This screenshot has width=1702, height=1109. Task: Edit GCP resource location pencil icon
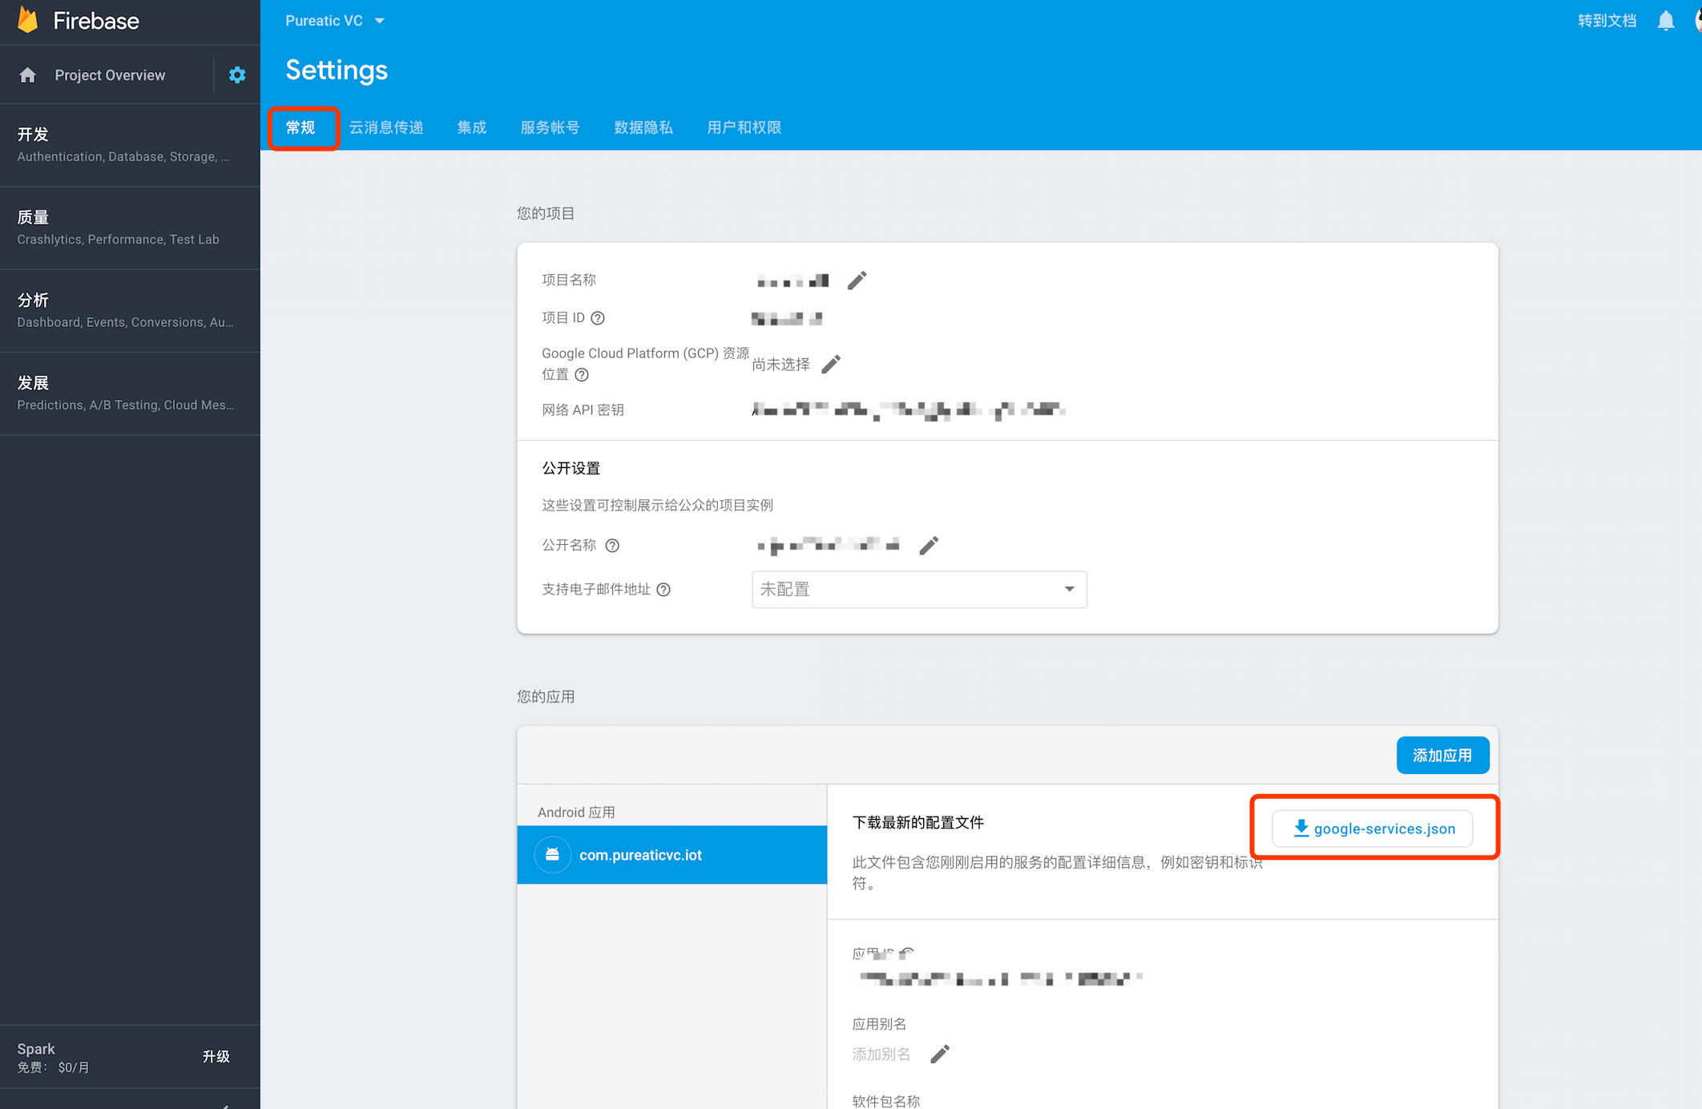pyautogui.click(x=832, y=365)
